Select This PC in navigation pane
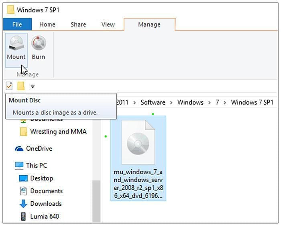Screen dimensions: 281x225 37,165
